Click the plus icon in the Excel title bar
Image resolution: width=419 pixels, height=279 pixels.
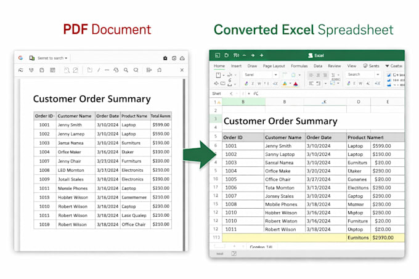pyautogui.click(x=262, y=55)
